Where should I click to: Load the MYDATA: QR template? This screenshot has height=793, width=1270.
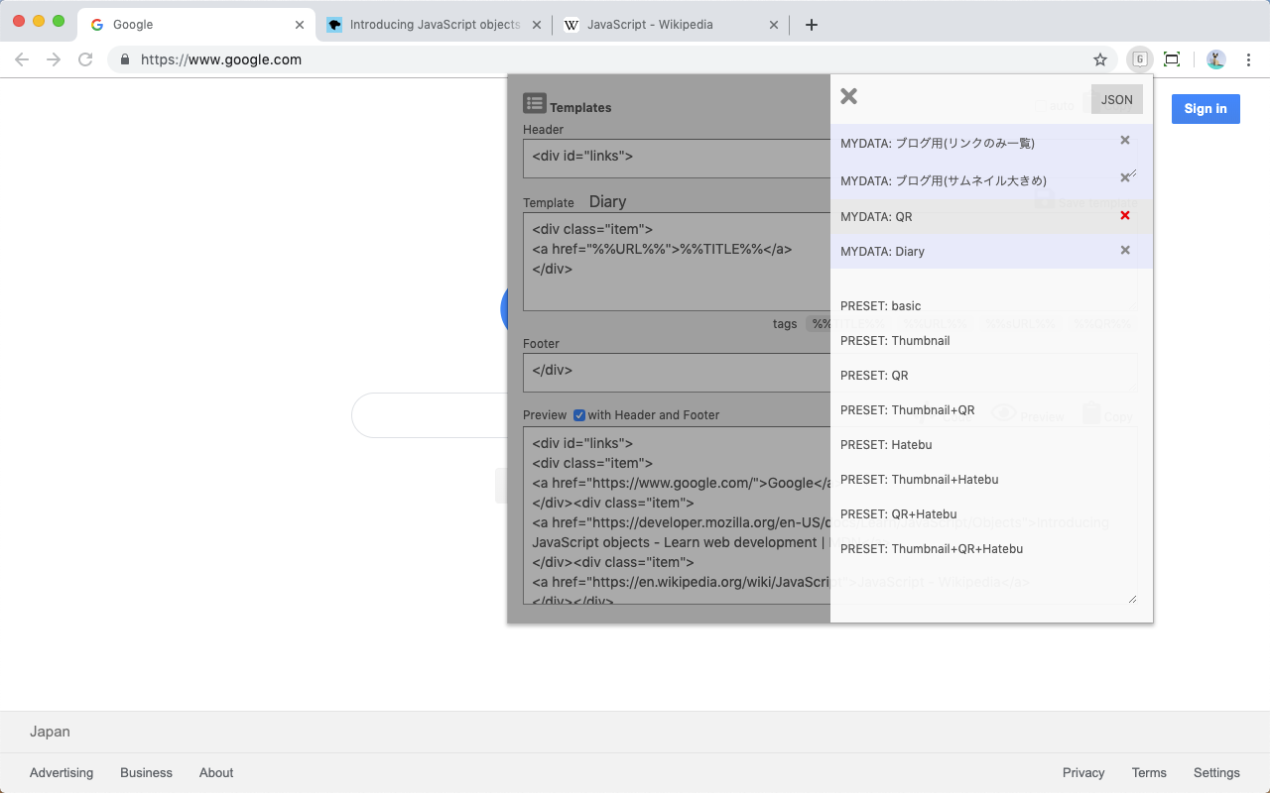pos(876,217)
